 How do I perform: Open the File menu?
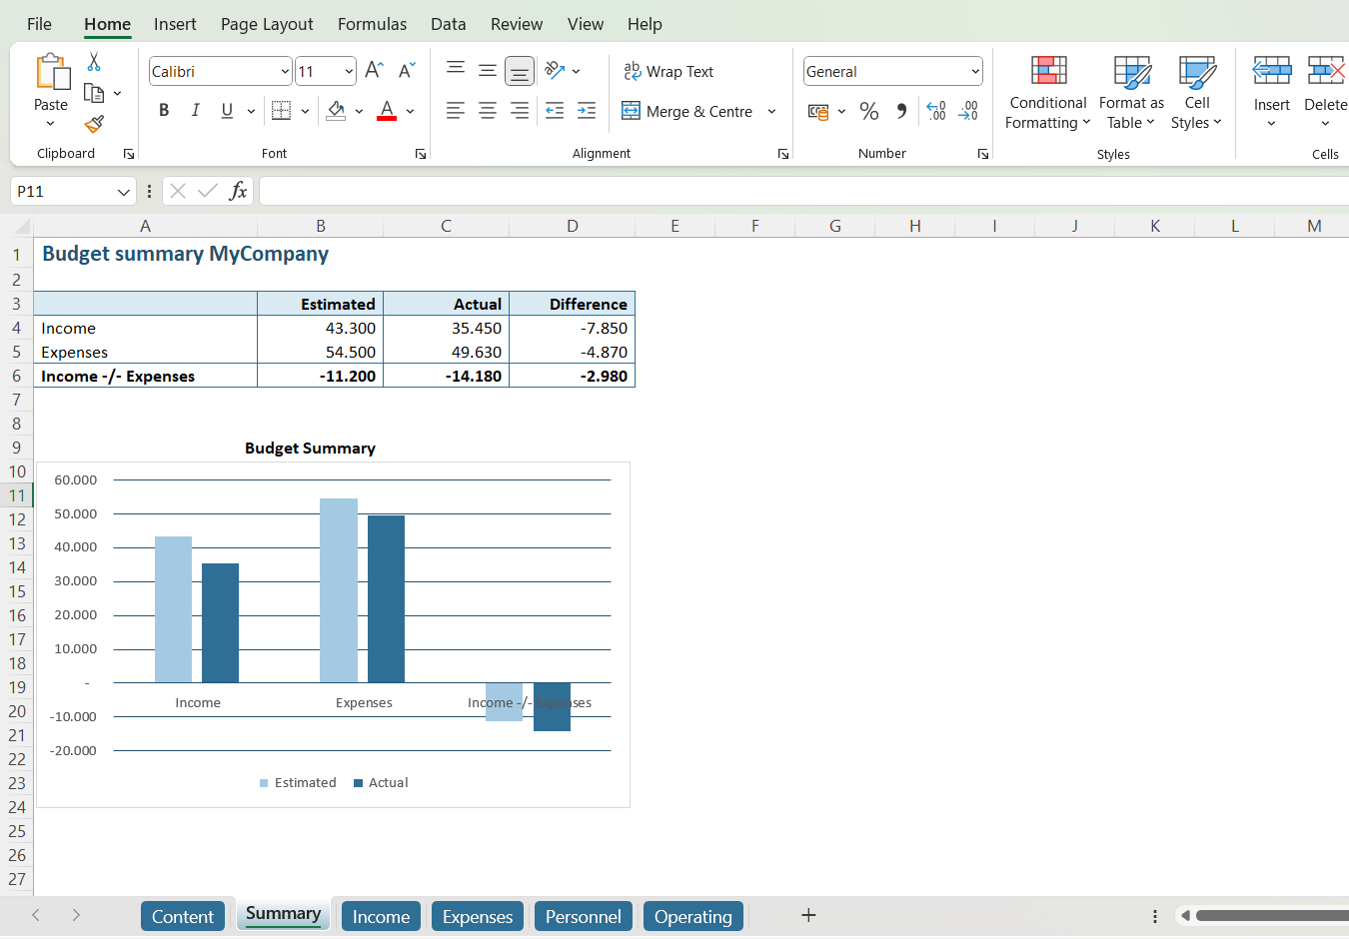pos(39,24)
